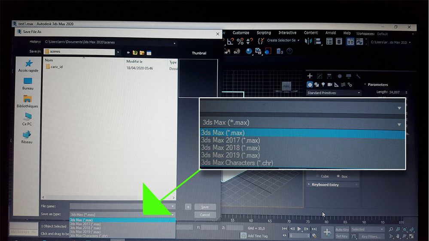Switch to the Utilities wrench panel
This screenshot has width=429, height=241.
pyautogui.click(x=358, y=76)
